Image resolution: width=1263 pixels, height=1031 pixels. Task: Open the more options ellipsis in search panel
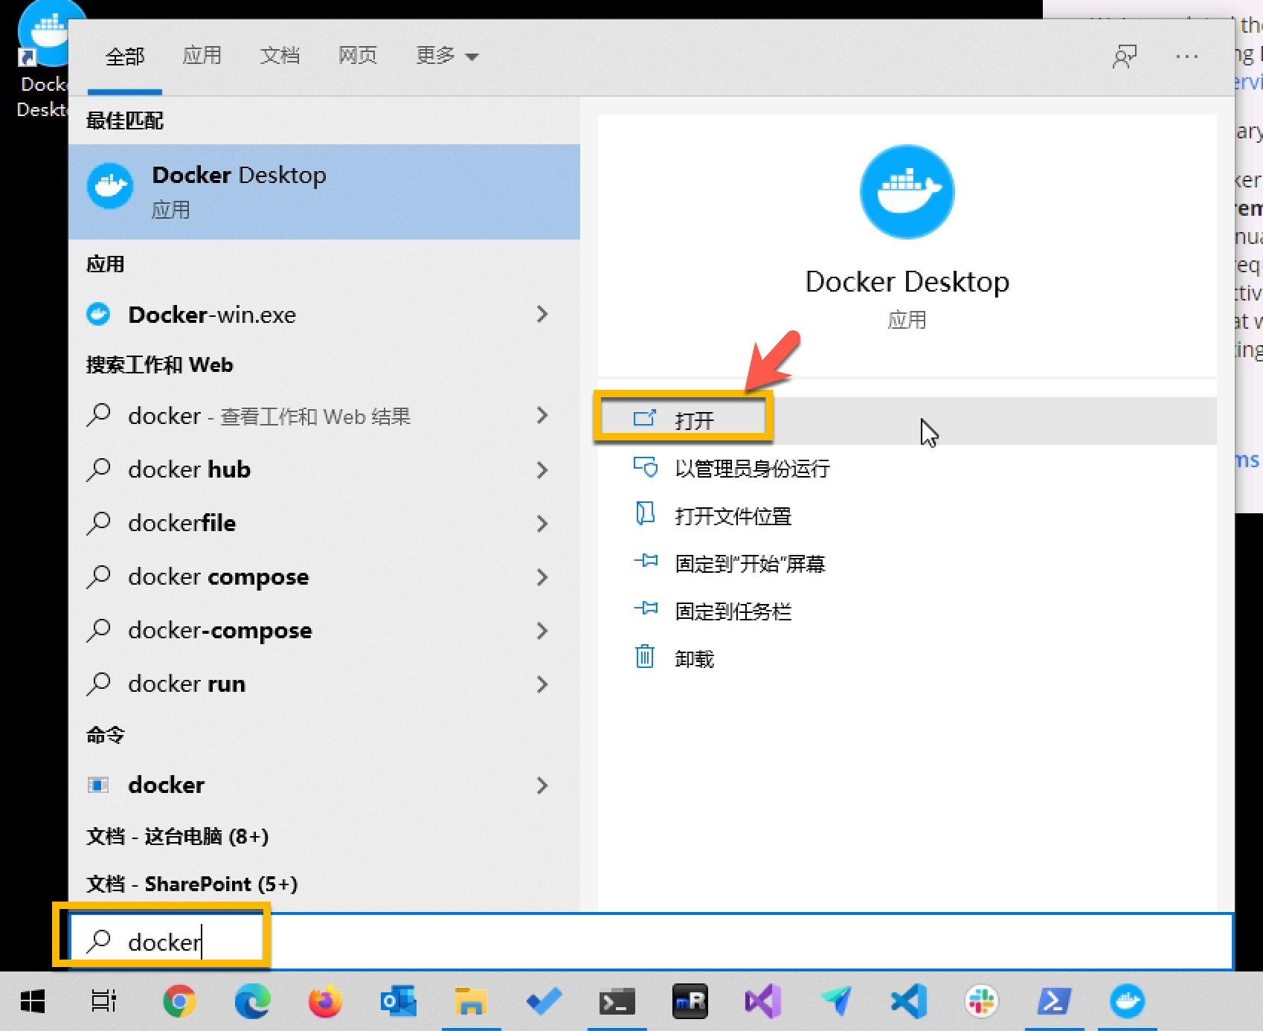click(x=1186, y=56)
